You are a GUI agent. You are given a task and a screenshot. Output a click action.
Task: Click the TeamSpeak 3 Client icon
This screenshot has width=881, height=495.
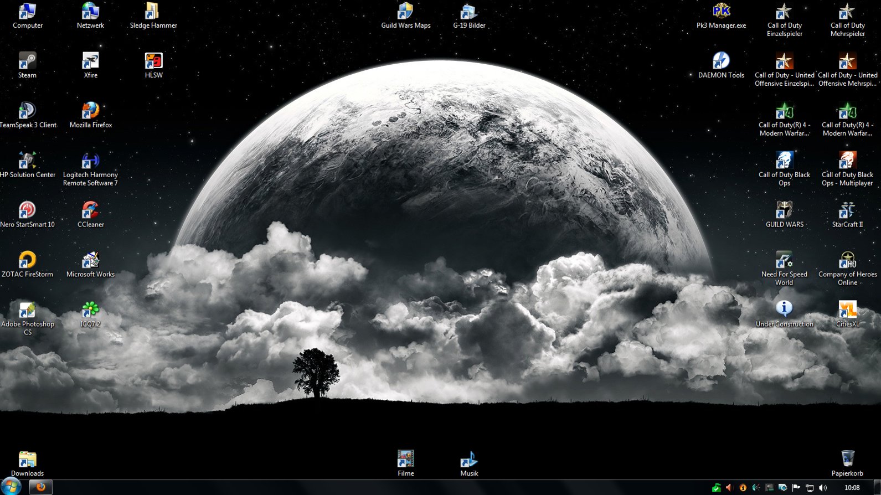(27, 111)
